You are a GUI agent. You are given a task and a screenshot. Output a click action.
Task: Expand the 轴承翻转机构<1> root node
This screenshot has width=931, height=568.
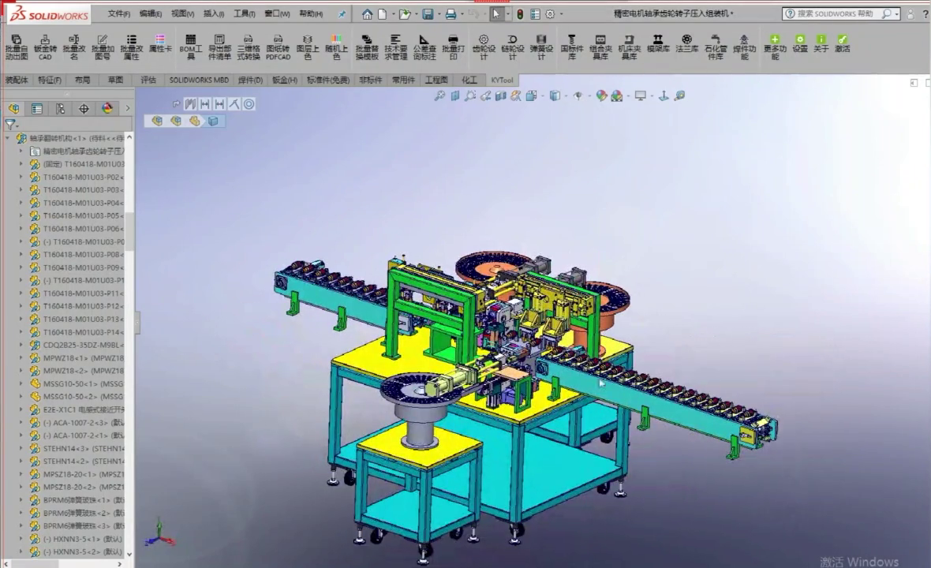(x=8, y=138)
